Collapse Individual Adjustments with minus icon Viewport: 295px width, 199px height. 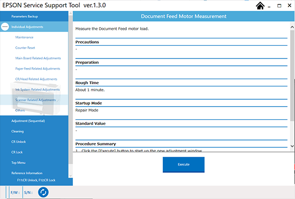click(x=5, y=27)
